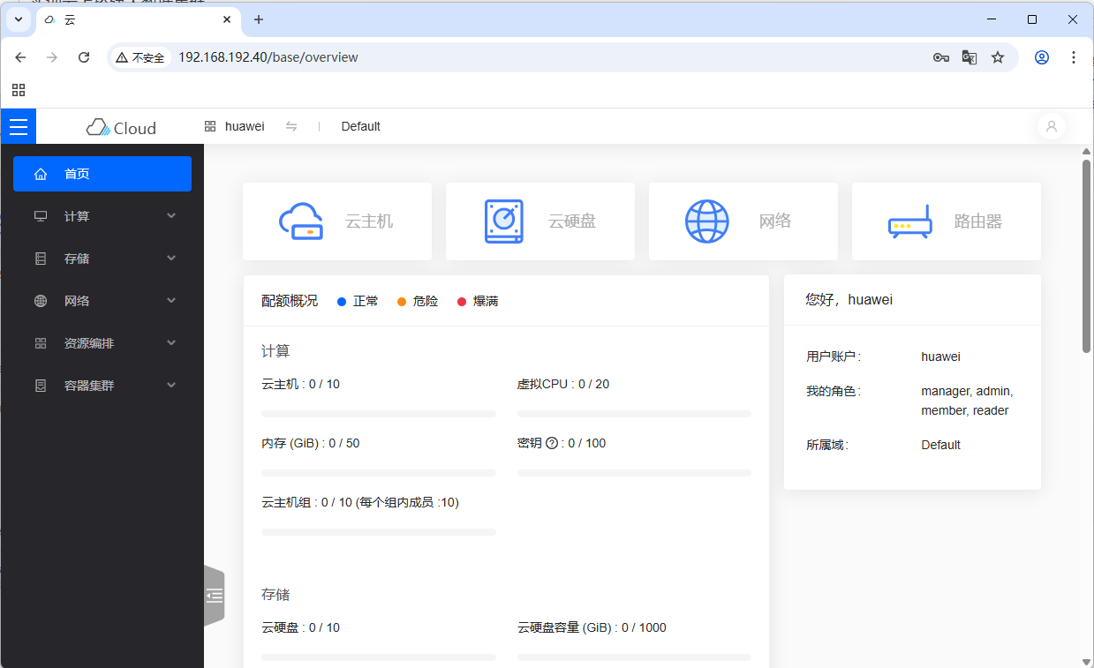Expand the sidebar 网络 menu chevron
The height and width of the screenshot is (668, 1094).
(x=171, y=301)
